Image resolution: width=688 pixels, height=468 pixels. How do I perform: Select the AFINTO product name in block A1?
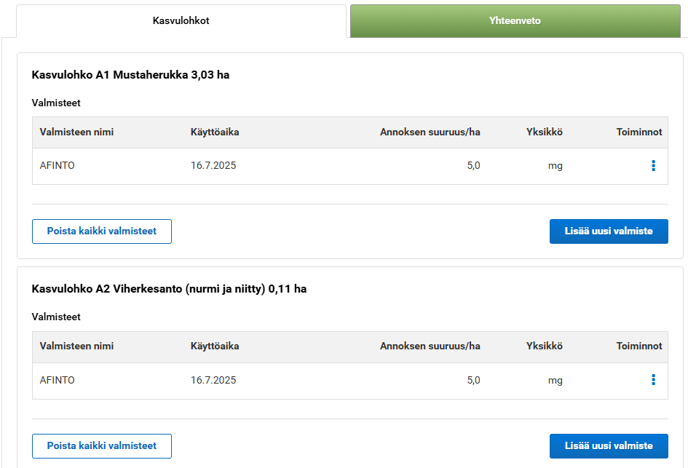click(x=58, y=165)
